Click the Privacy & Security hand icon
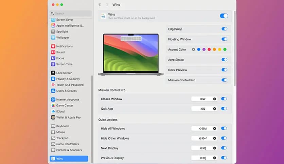This screenshot has width=284, height=164. click(53, 79)
